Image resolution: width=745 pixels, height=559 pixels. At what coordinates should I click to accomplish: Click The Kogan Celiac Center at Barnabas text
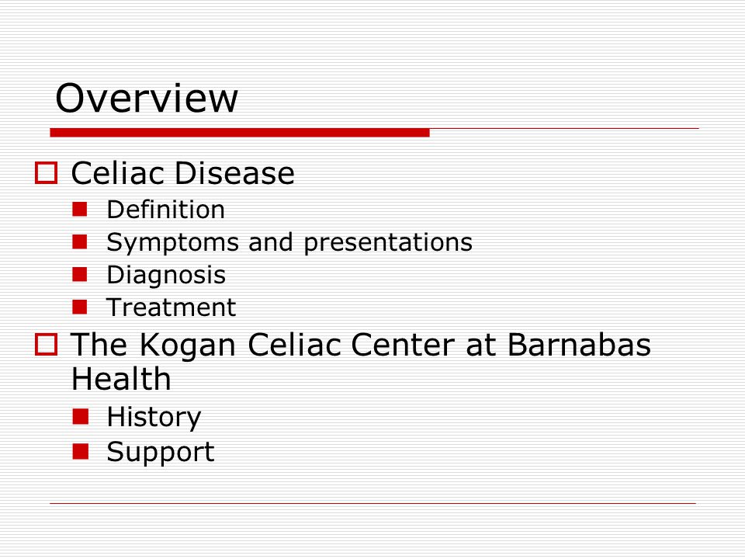(x=361, y=345)
